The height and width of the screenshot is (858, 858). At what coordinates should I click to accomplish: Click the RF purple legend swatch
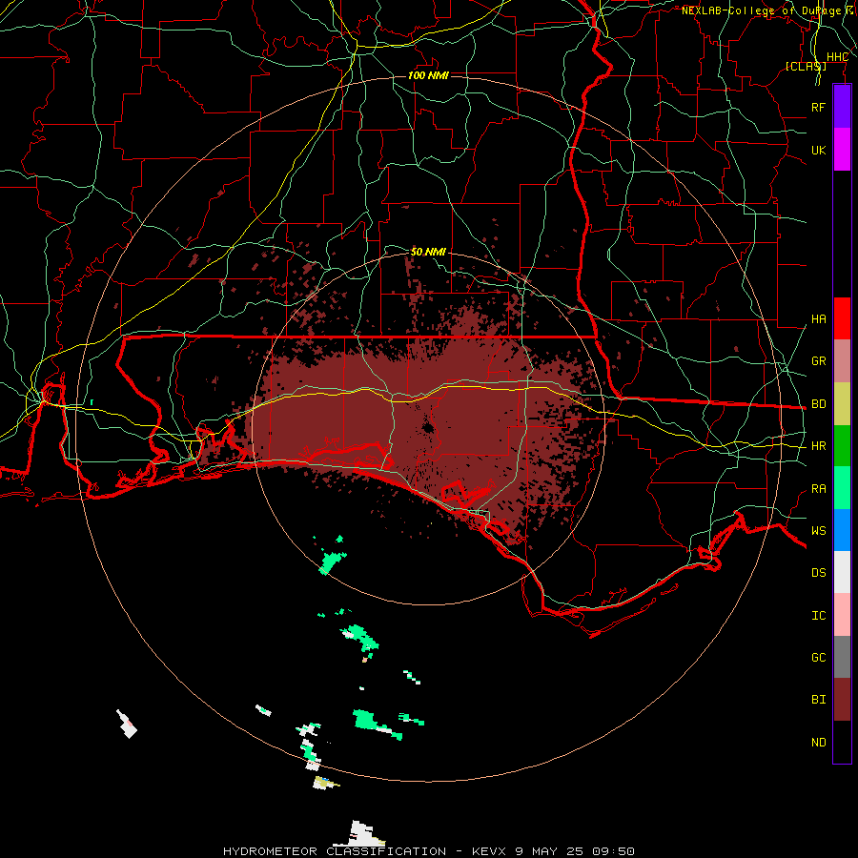click(x=842, y=106)
